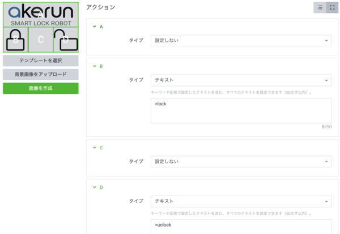Image resolution: width=340 pixels, height=234 pixels.
Task: Collapse action section C chevron
Action: 95,148
